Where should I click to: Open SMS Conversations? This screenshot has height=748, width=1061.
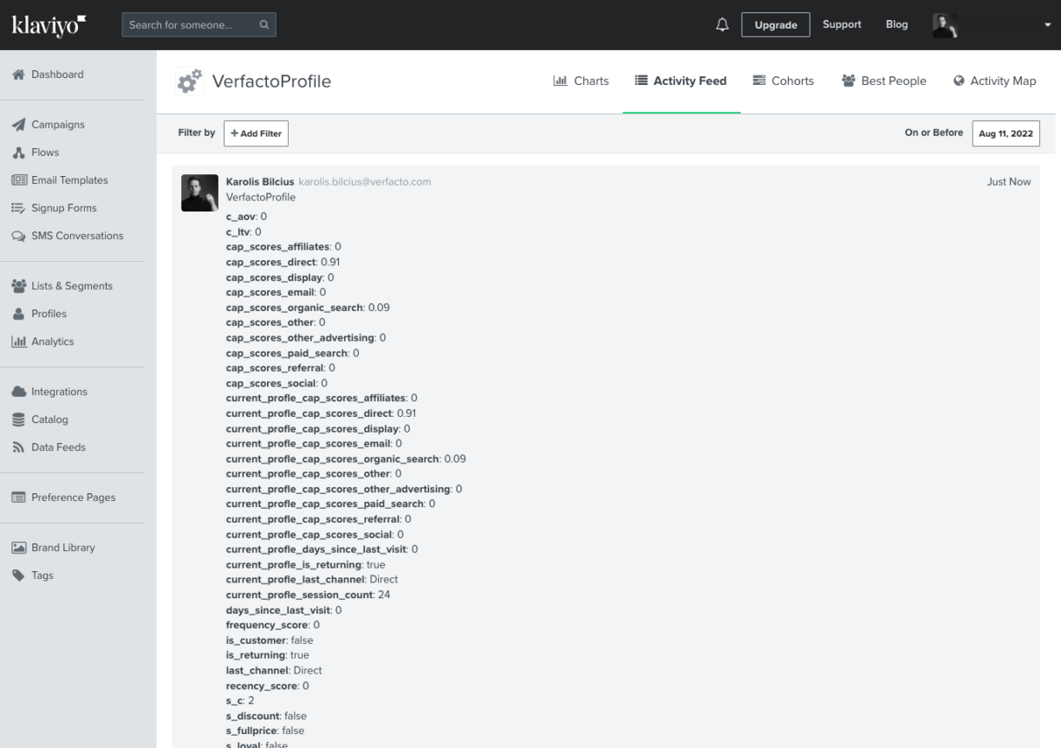tap(78, 236)
